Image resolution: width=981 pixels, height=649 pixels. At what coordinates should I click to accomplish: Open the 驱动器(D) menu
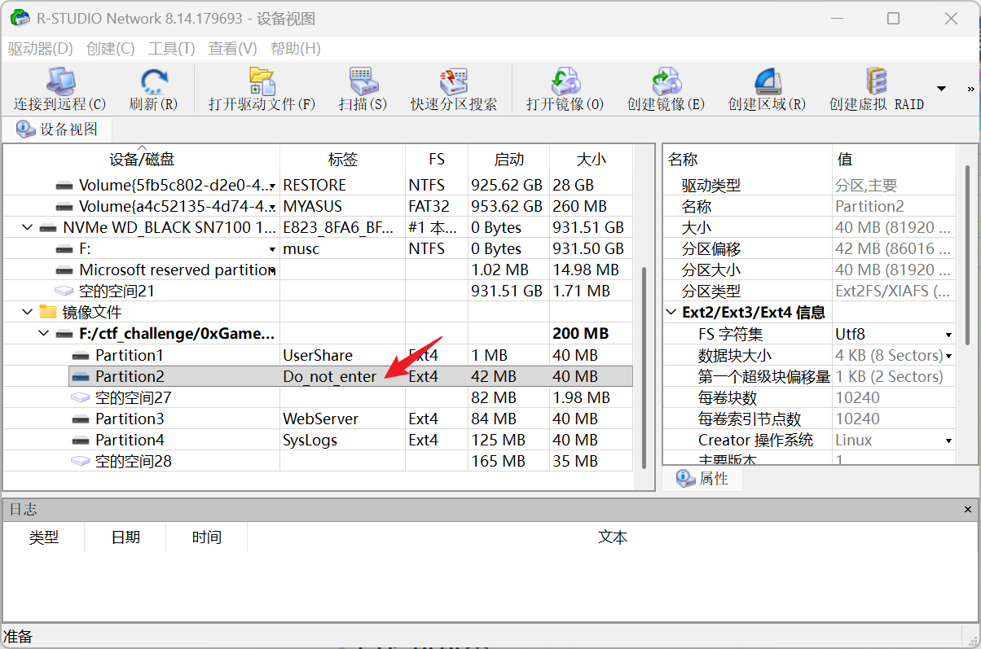(40, 49)
